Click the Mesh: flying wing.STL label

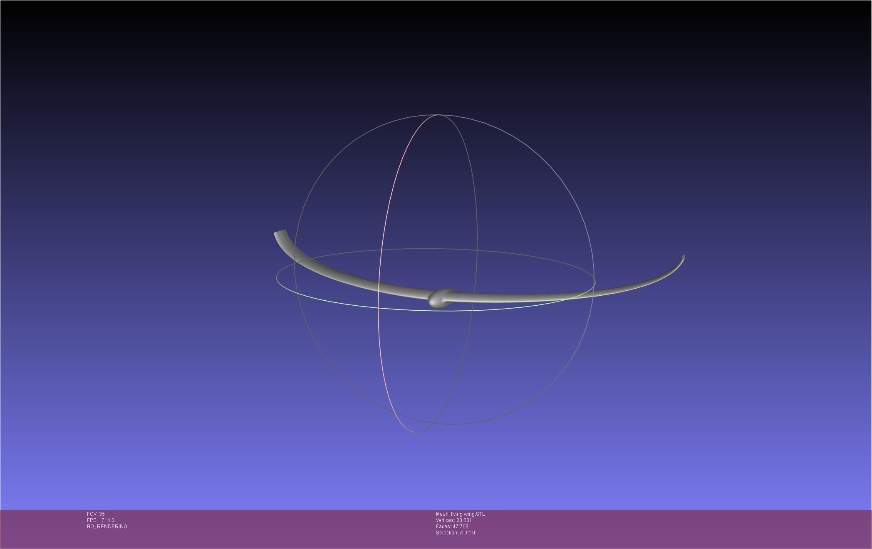click(460, 514)
